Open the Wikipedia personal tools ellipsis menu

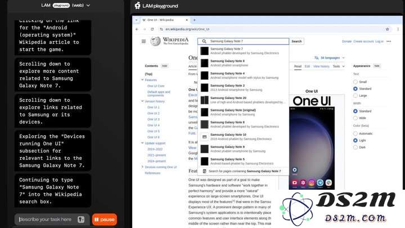point(389,41)
